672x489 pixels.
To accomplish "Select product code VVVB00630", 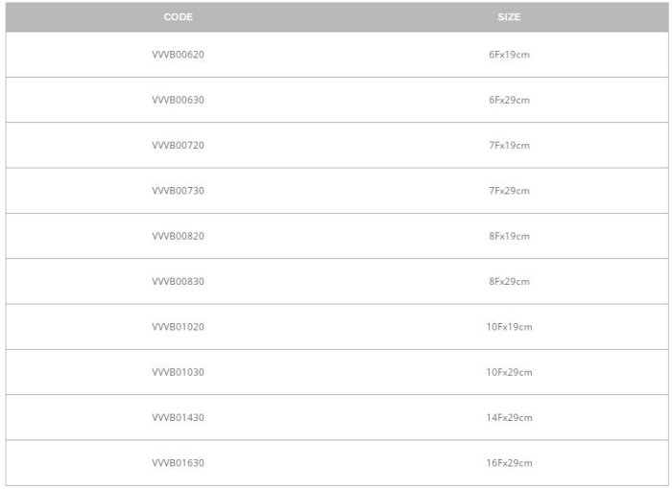I will [179, 100].
